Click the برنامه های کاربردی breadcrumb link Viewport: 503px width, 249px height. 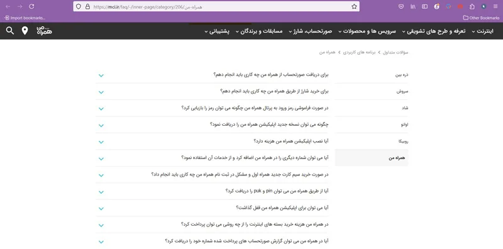(359, 52)
